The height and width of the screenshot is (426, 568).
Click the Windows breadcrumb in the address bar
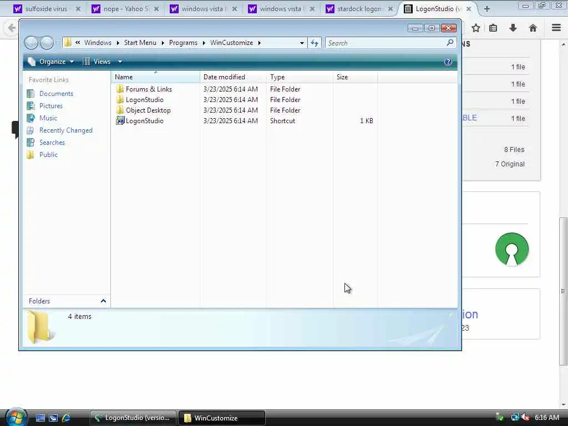click(98, 43)
